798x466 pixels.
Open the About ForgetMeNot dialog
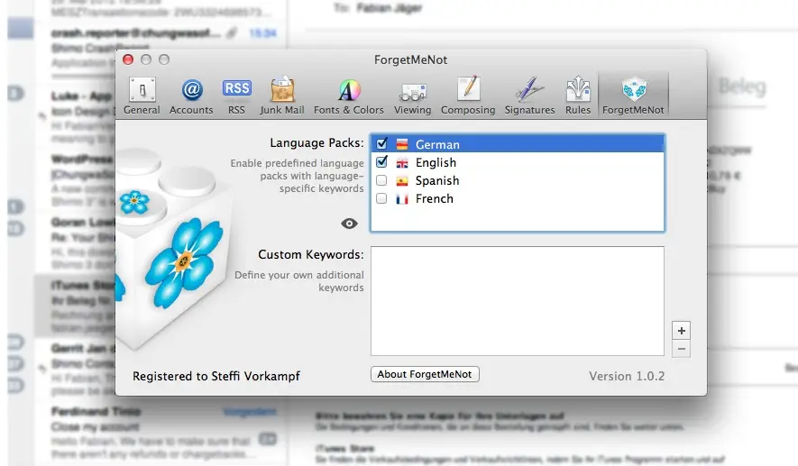425,374
